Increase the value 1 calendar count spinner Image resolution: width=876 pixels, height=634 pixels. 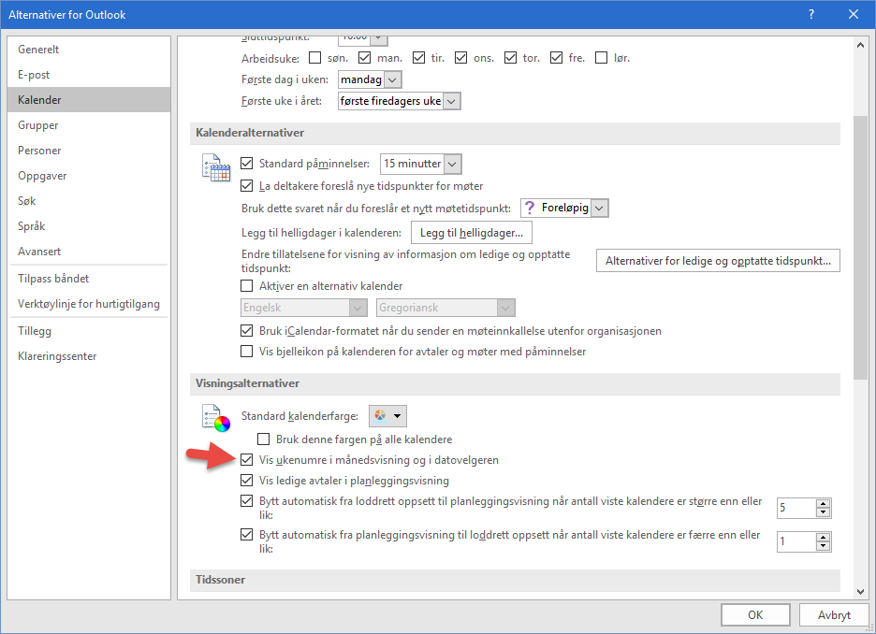(823, 537)
